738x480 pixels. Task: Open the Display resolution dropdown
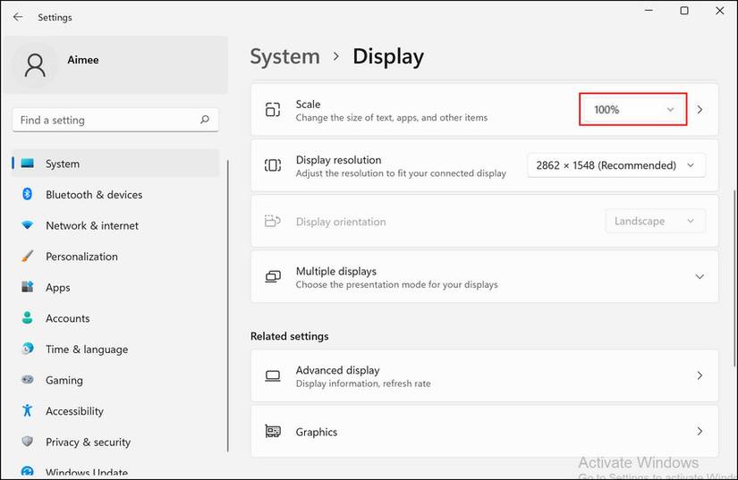616,165
